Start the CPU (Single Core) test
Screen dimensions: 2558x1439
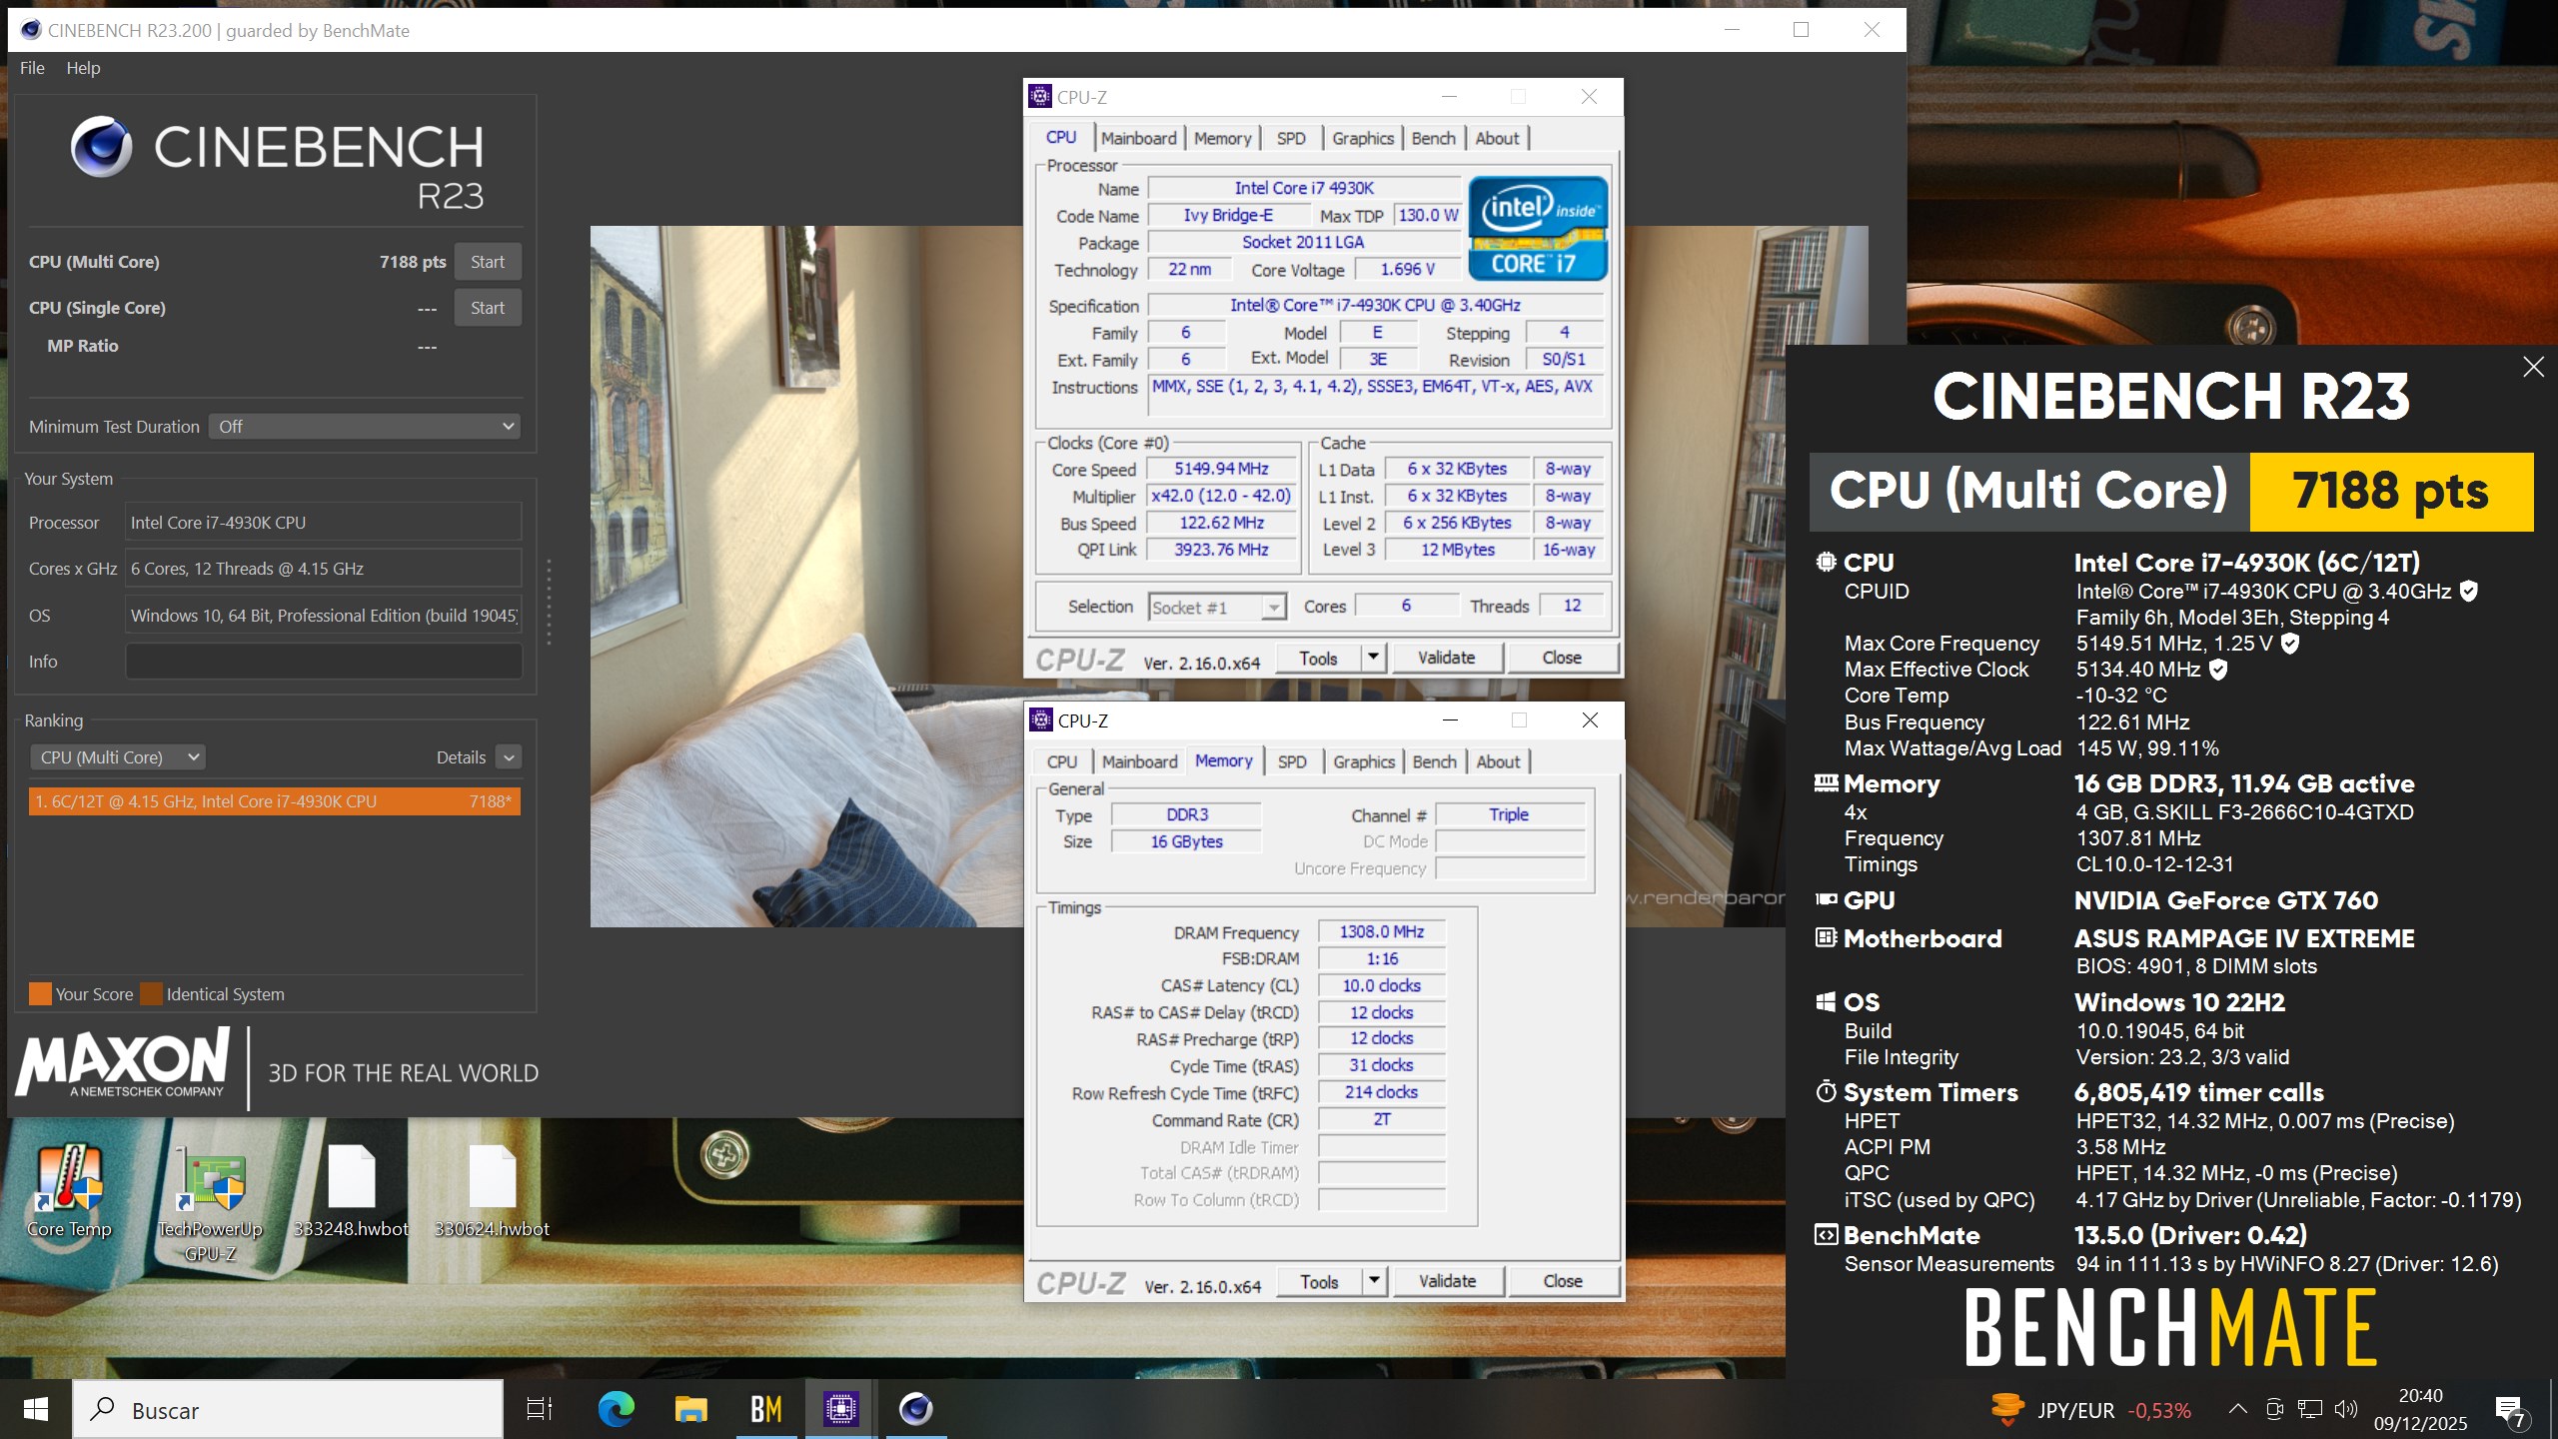click(x=488, y=308)
